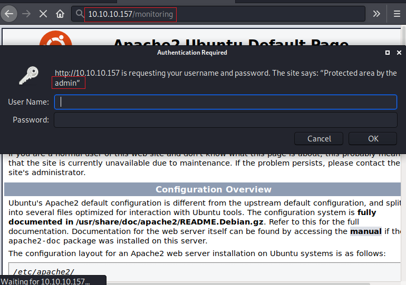Open the manual link in page
This screenshot has width=406, height=285.
(366, 231)
